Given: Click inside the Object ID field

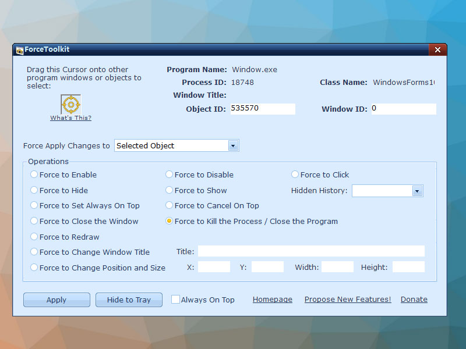Looking at the screenshot, I should coord(262,109).
